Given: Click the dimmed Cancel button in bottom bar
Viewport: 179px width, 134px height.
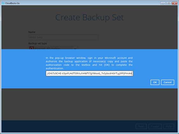Looking at the screenshot, I should [x=155, y=126].
